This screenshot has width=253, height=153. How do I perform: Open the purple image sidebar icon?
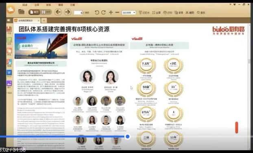coord(9,83)
